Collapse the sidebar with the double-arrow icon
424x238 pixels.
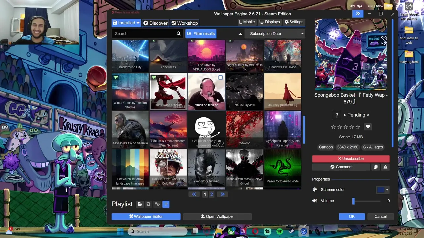pyautogui.click(x=358, y=14)
